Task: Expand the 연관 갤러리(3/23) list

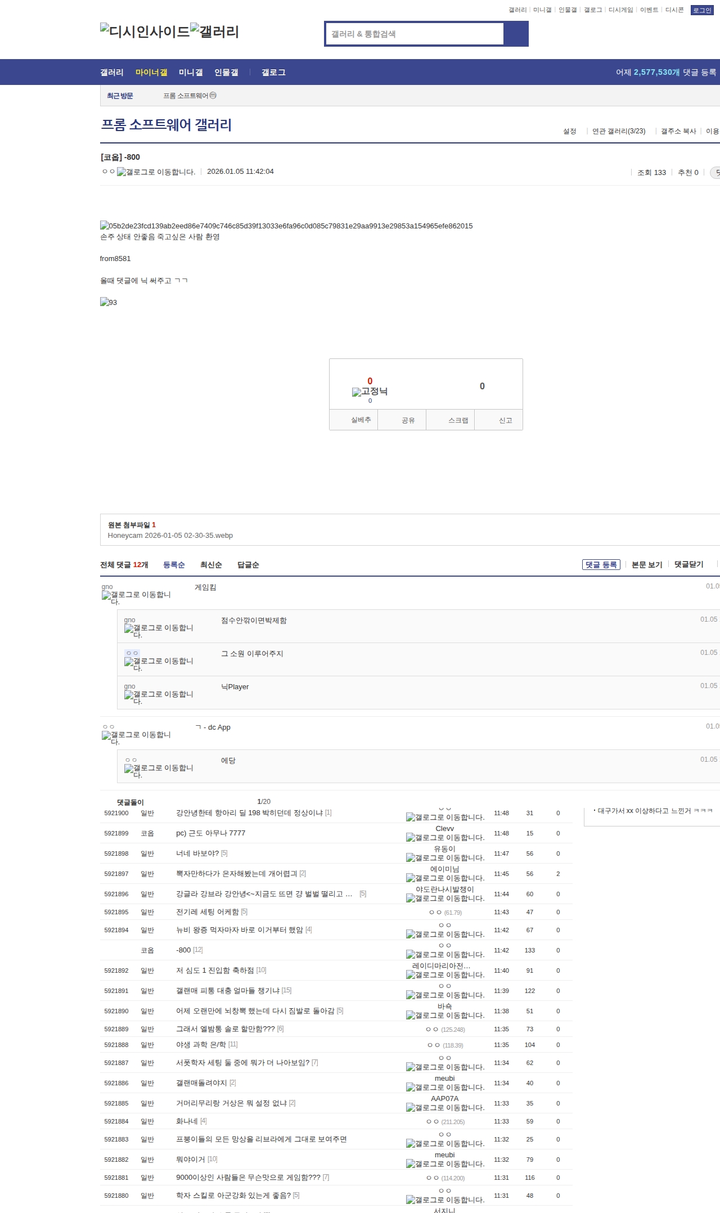Action: pos(618,131)
